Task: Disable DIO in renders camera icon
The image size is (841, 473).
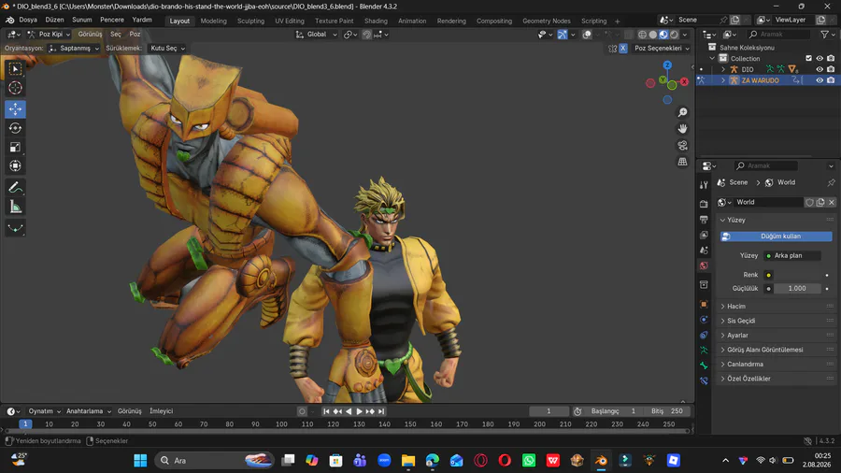Action: (831, 69)
